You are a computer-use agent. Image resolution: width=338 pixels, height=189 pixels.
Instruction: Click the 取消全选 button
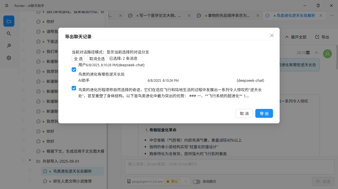pos(97,58)
